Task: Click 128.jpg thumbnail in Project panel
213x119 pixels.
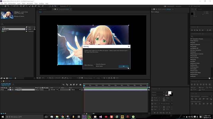Action: [x=7, y=15]
